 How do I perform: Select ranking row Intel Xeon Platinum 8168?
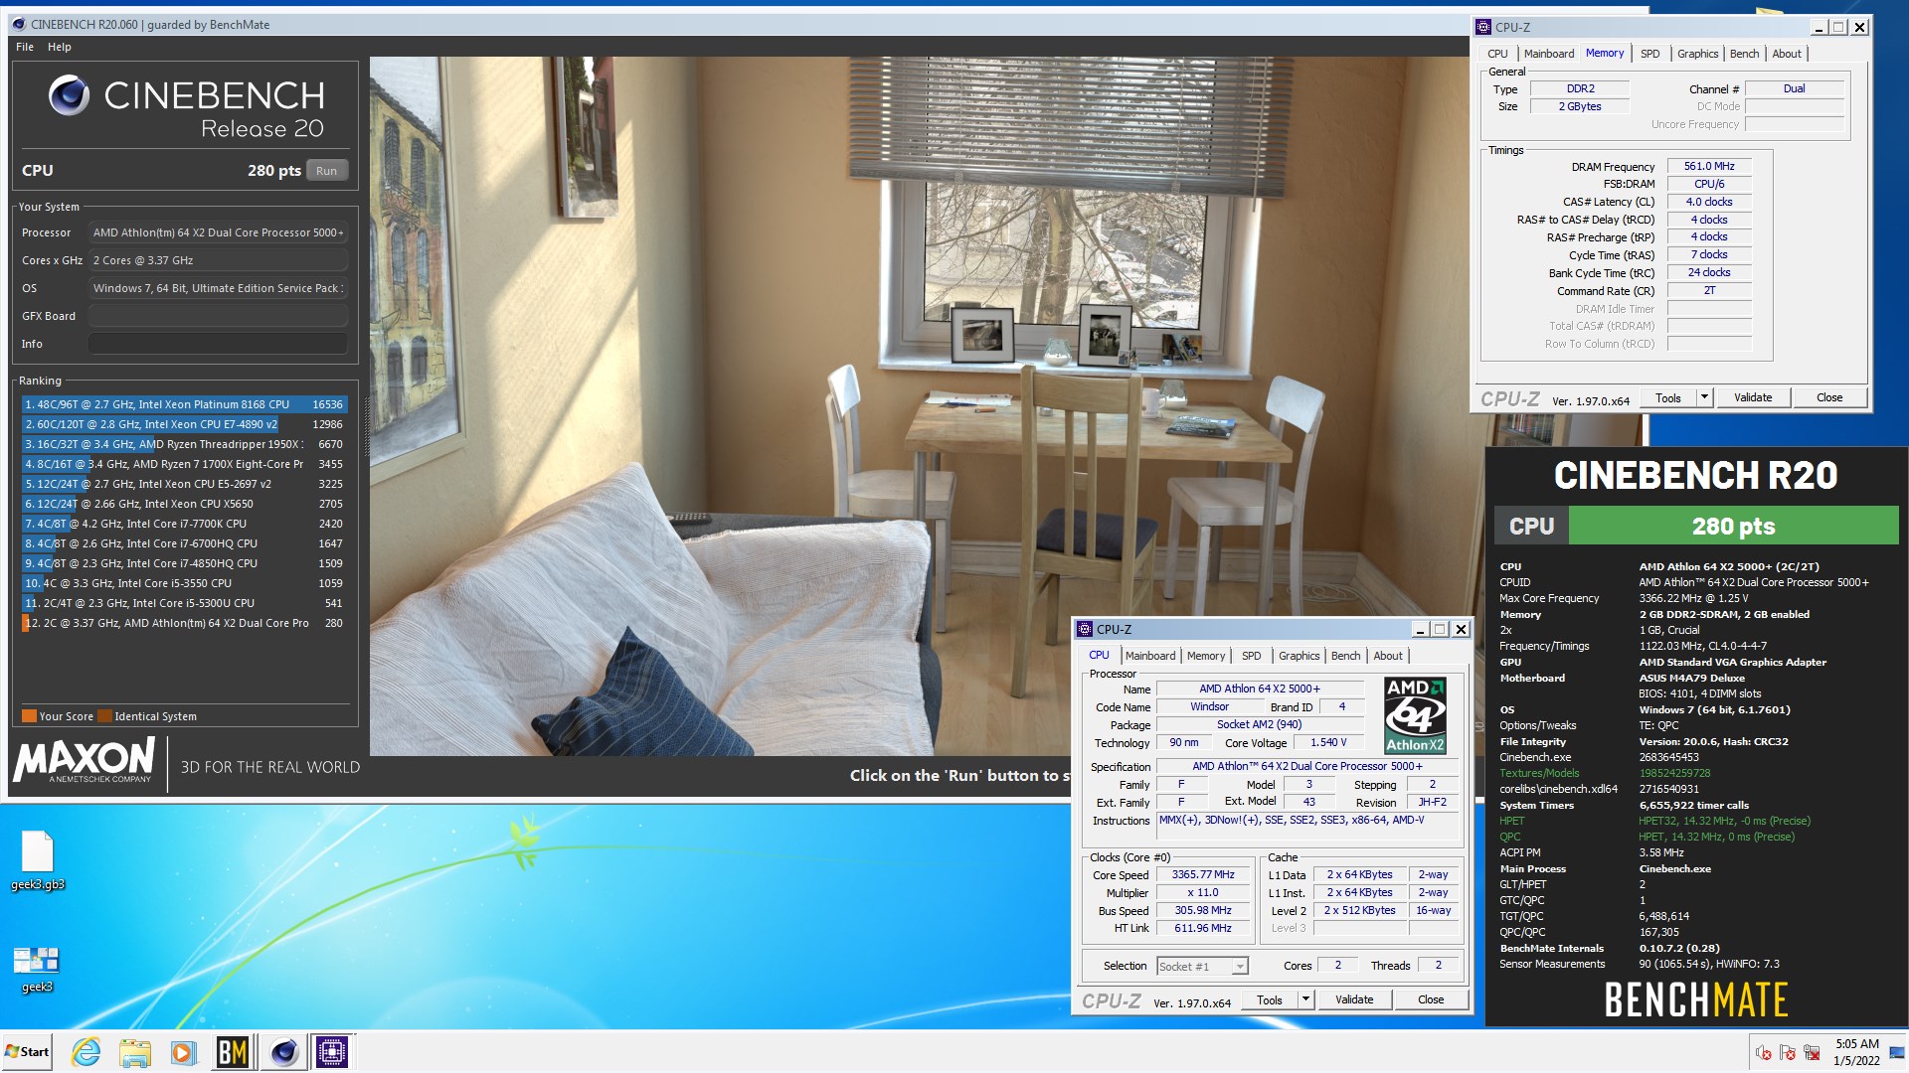coord(184,404)
